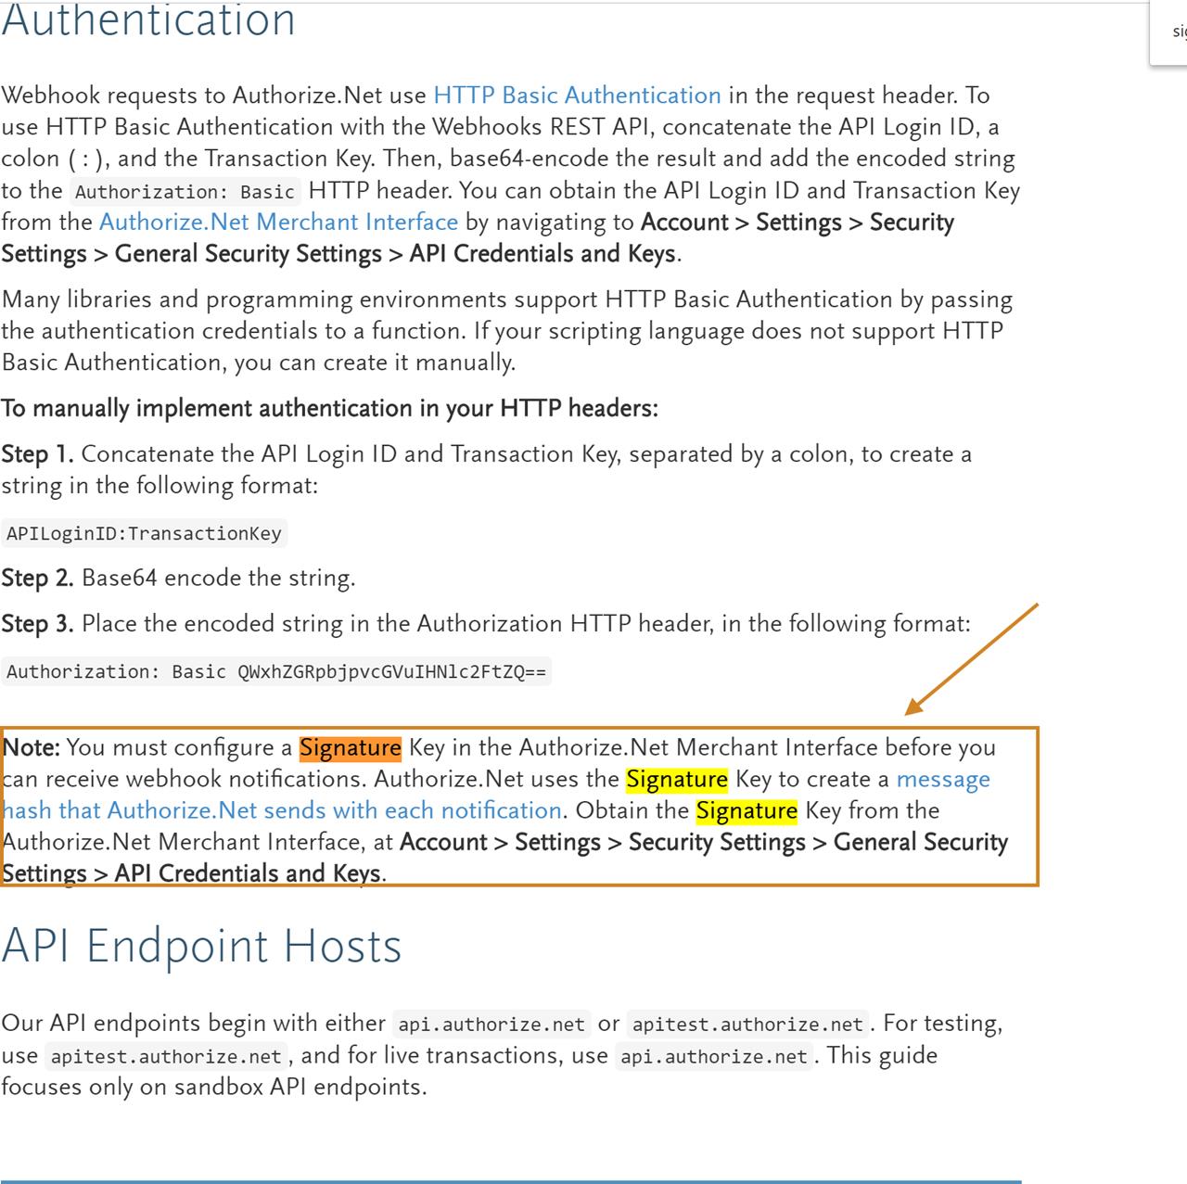1187x1184 pixels.
Task: Click api.authorize.net in 'live transactions' sentence
Action: point(714,1057)
